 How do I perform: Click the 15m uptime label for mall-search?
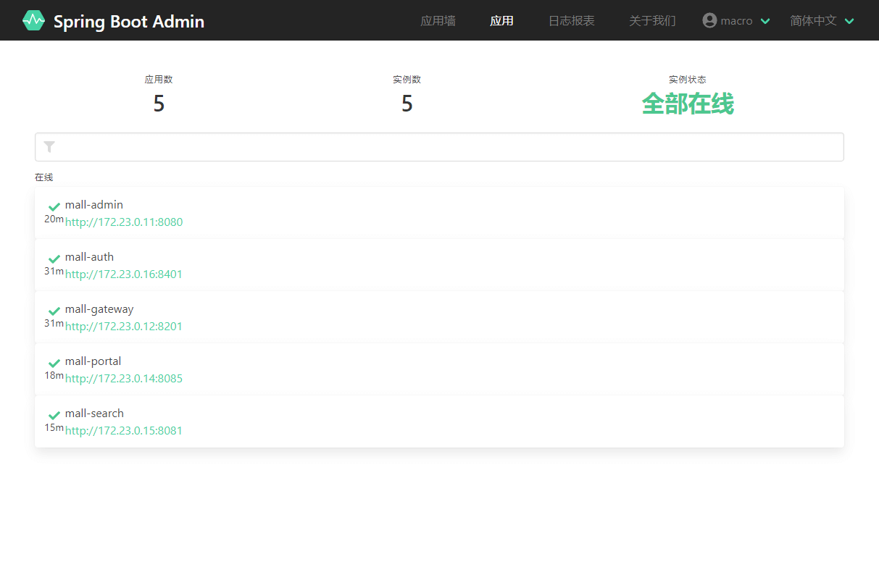pos(54,427)
